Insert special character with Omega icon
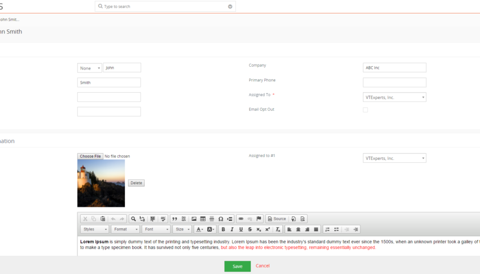The width and height of the screenshot is (480, 274). [221, 219]
